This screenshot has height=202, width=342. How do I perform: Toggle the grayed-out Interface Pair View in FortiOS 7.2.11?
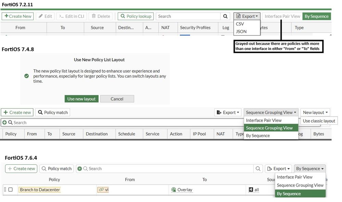(x=282, y=16)
